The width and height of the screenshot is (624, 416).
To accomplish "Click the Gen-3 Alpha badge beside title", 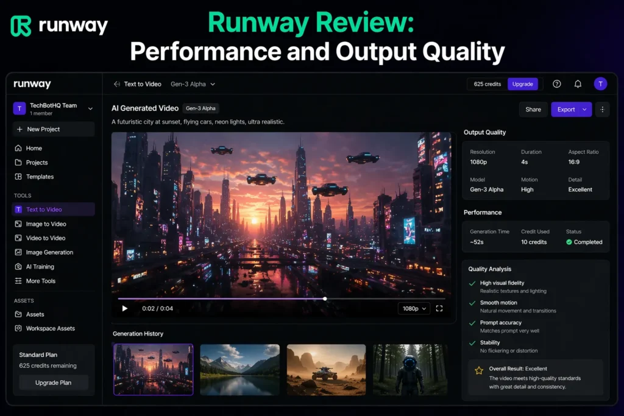I will 200,108.
